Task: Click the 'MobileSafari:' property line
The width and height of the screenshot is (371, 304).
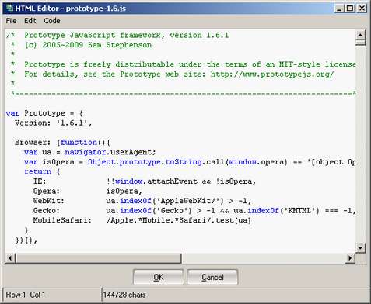Action: click(142, 220)
